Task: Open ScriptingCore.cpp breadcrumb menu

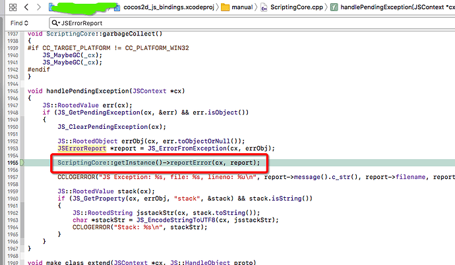Action: (x=297, y=7)
